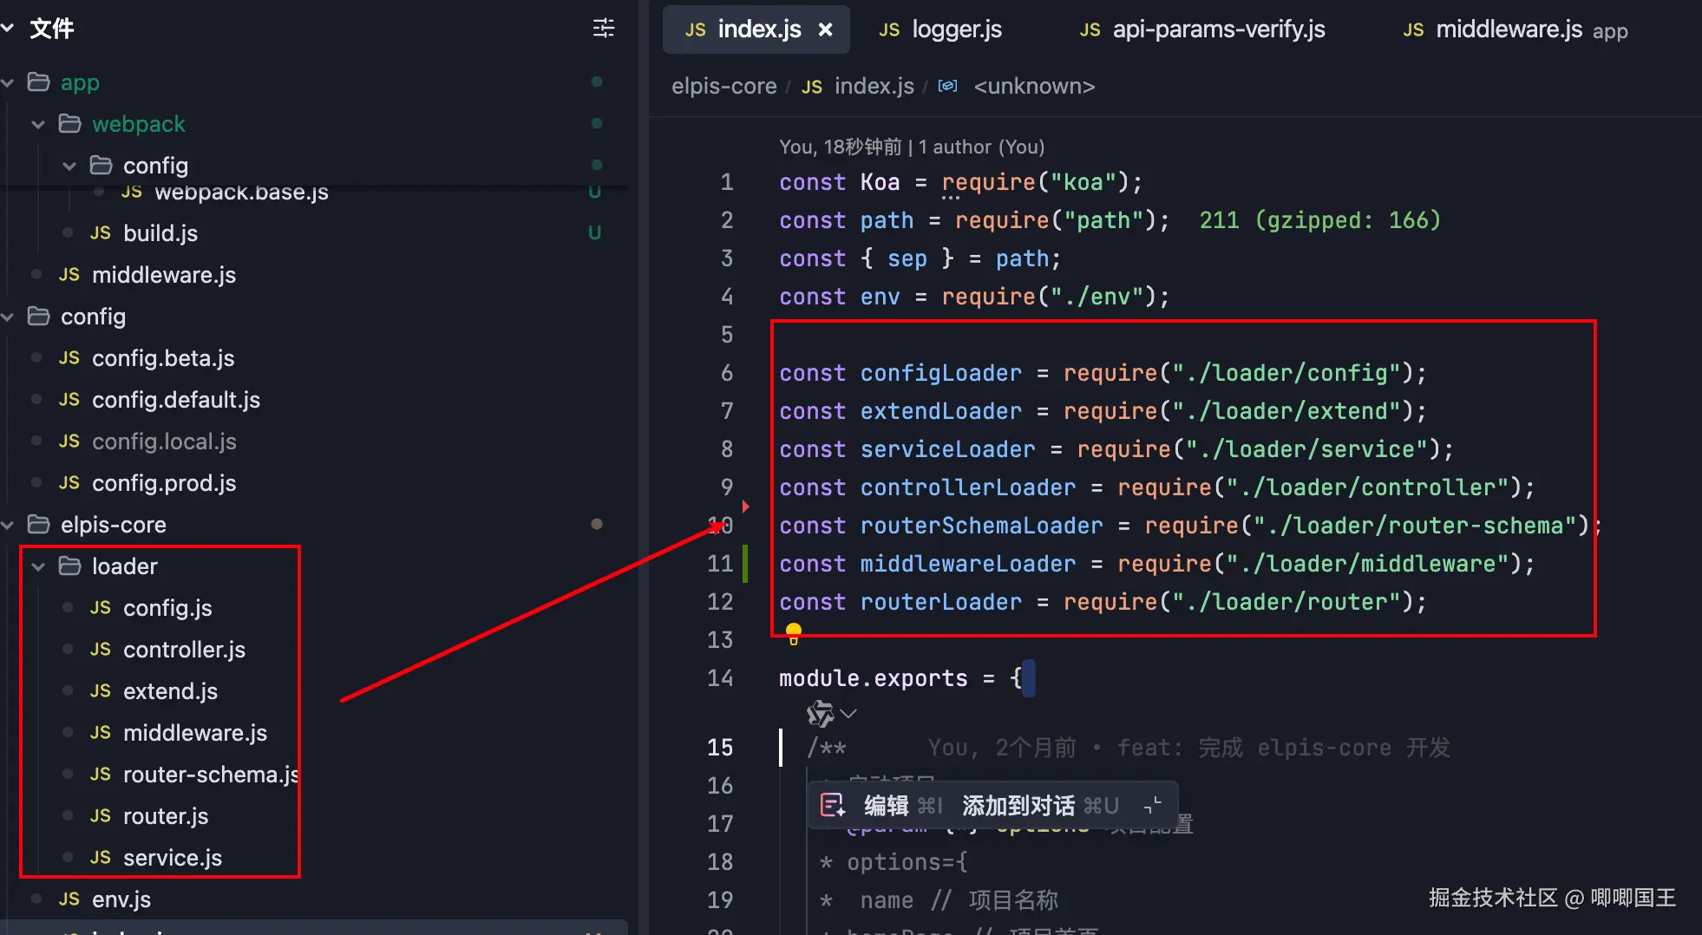Image resolution: width=1702 pixels, height=935 pixels.
Task: Collapse the app folder
Action: point(8,82)
